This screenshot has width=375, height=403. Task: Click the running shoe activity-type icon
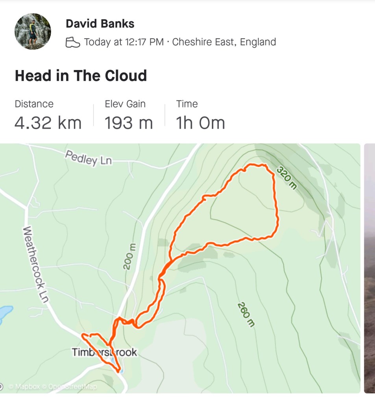(73, 42)
